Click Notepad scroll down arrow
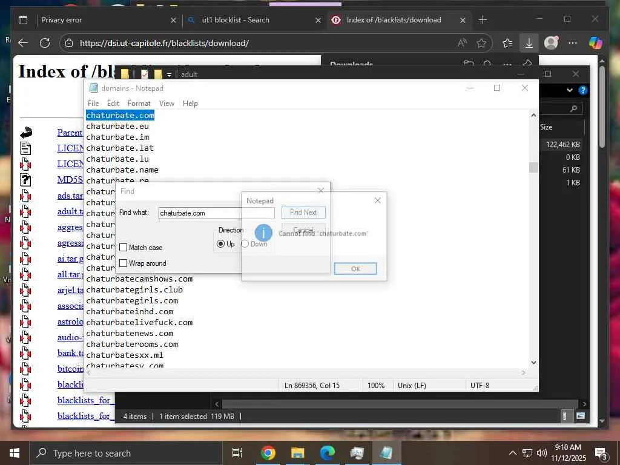The image size is (620, 465). coord(533,363)
